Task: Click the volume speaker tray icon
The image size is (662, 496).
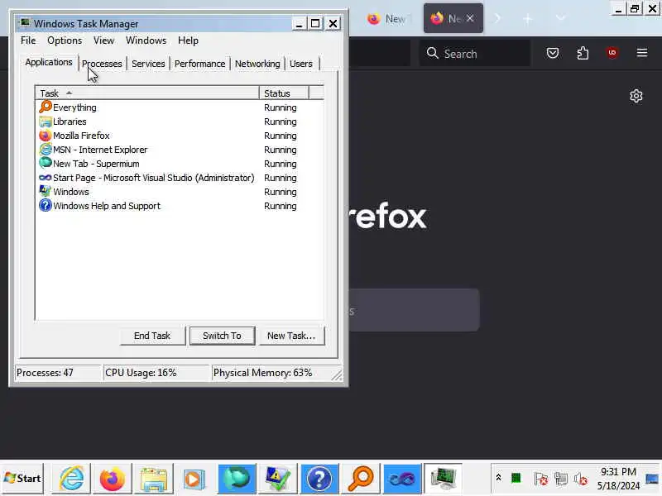Action: [x=581, y=479]
